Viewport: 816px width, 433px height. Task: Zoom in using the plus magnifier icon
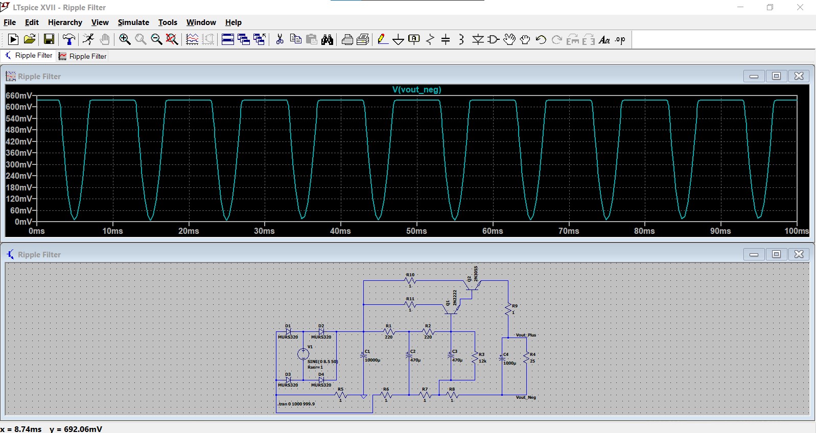(x=125, y=39)
